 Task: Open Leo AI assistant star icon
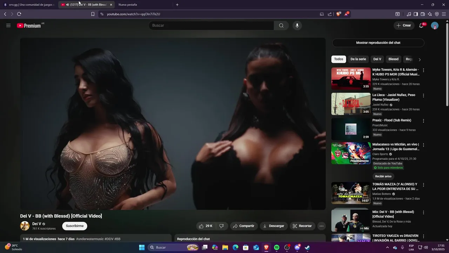(430, 14)
